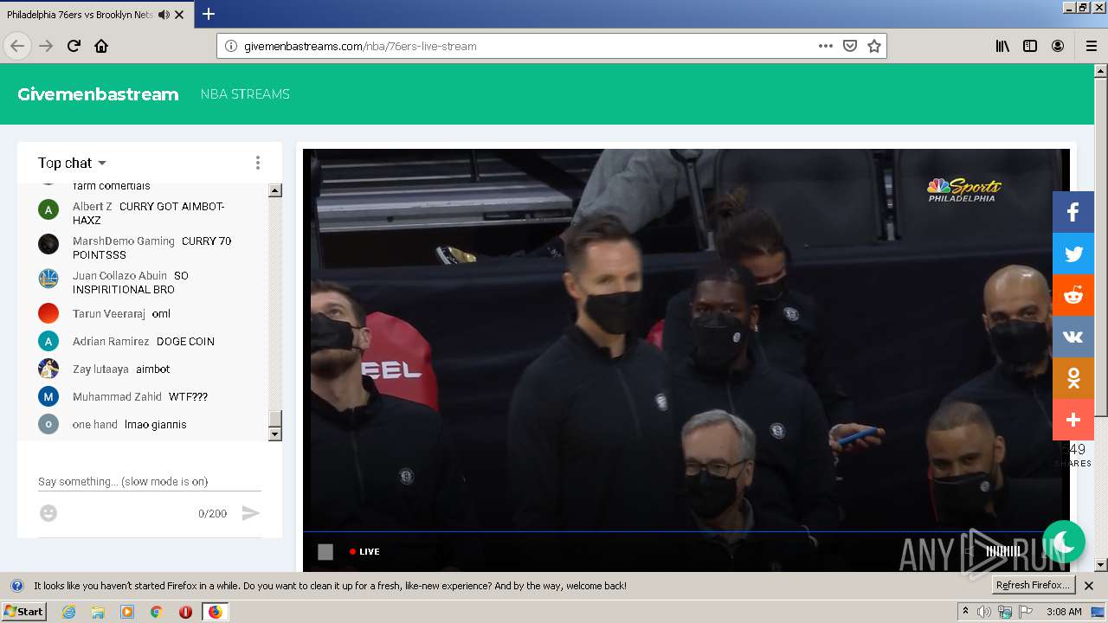The image size is (1108, 623).
Task: Open the system volume tray icon
Action: [984, 612]
